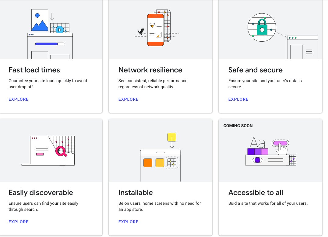
Task: Click the pink magnifying glass icon
Action: (61, 151)
